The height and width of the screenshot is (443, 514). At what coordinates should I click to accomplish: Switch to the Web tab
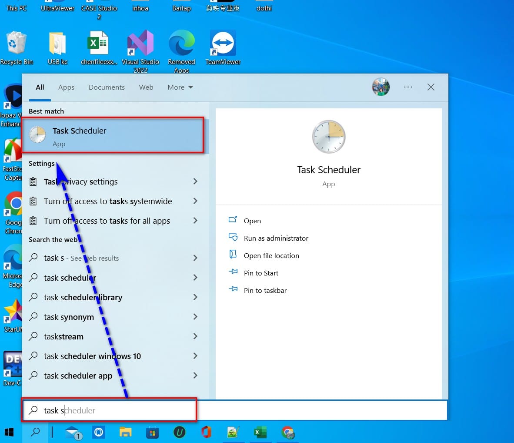[146, 87]
